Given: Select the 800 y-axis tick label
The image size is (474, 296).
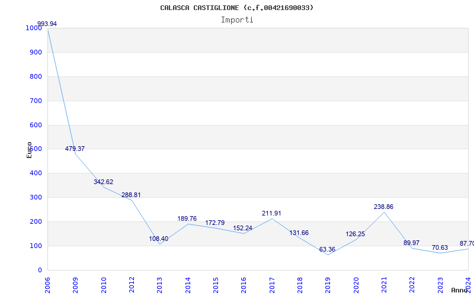Looking at the screenshot, I should coord(36,76).
